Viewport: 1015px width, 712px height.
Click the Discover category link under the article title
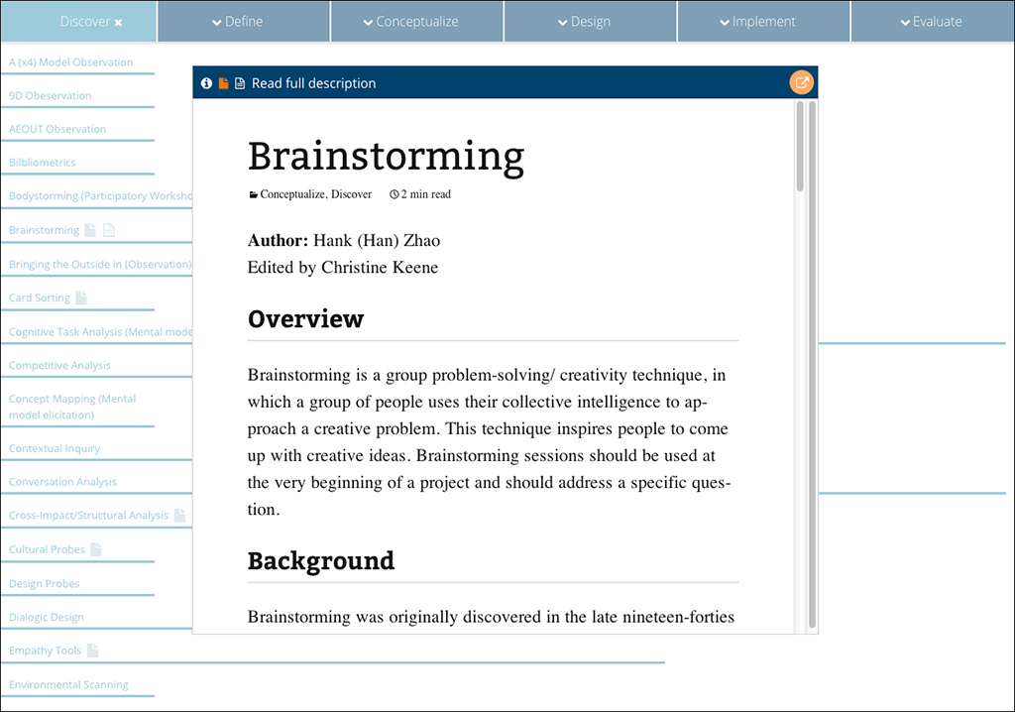352,194
